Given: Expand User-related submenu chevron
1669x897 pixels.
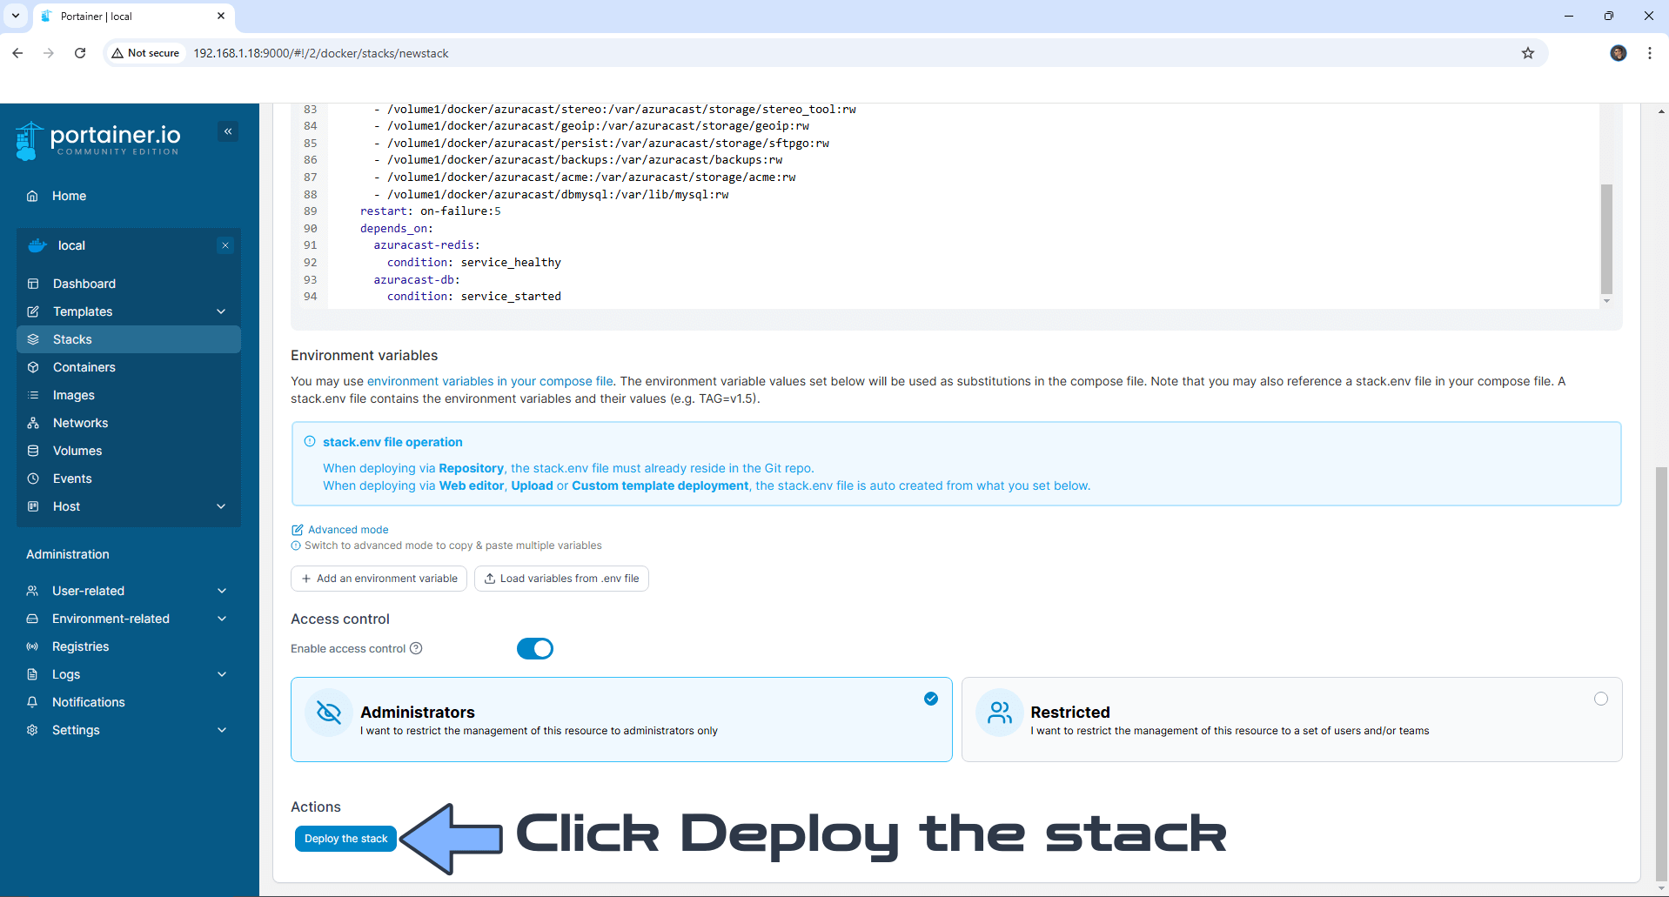Looking at the screenshot, I should [x=222, y=591].
